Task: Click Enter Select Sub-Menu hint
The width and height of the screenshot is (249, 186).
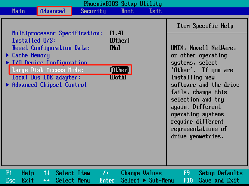Action: 137,181
